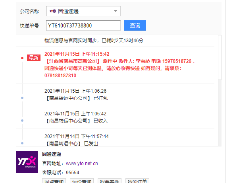Screen dimensions: 237x183
Task: Click the timeline dot beside 已收入 entry
Action: tap(22, 121)
